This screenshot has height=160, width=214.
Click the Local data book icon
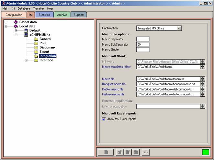(x=16, y=26)
